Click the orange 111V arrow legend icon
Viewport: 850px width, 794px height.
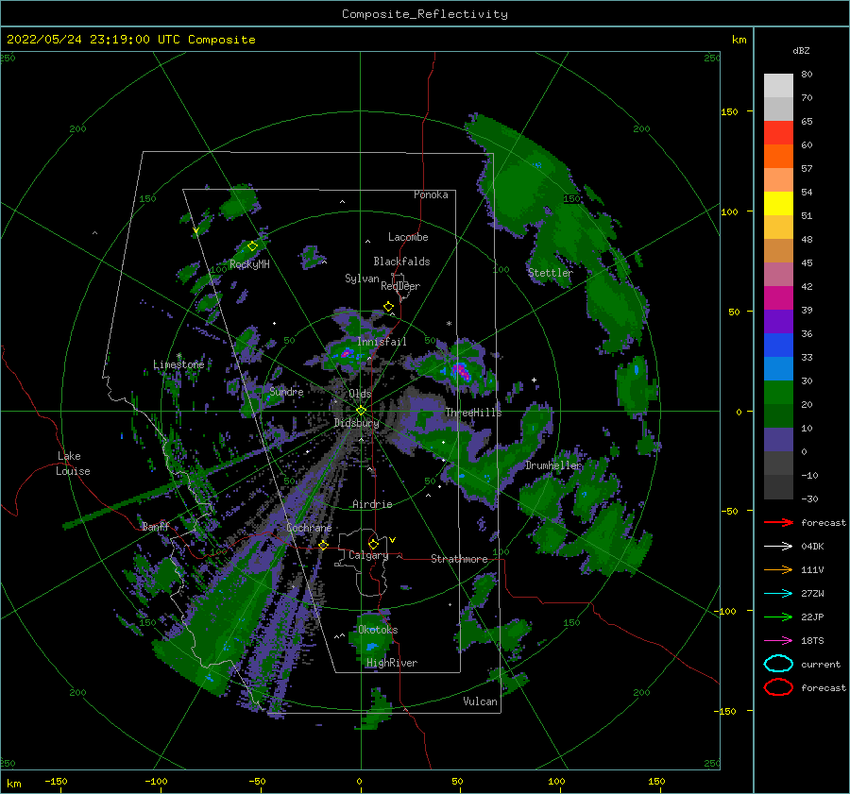[778, 569]
